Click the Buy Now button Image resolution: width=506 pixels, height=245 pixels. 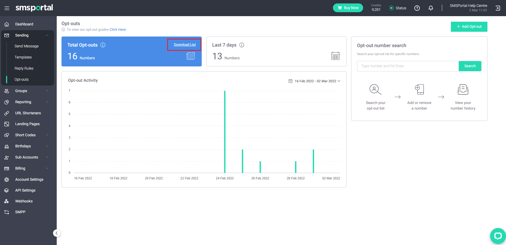click(x=348, y=8)
